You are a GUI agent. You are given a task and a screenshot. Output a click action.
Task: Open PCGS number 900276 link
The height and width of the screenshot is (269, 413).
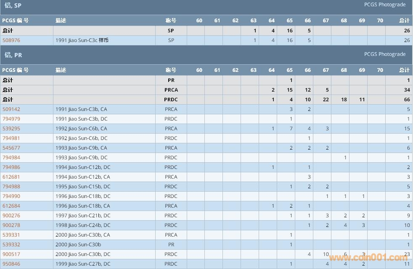click(11, 216)
